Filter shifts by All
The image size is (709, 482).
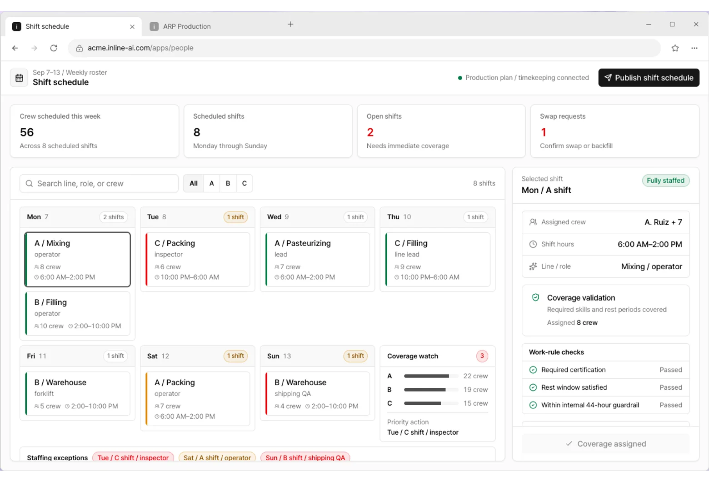click(x=194, y=183)
